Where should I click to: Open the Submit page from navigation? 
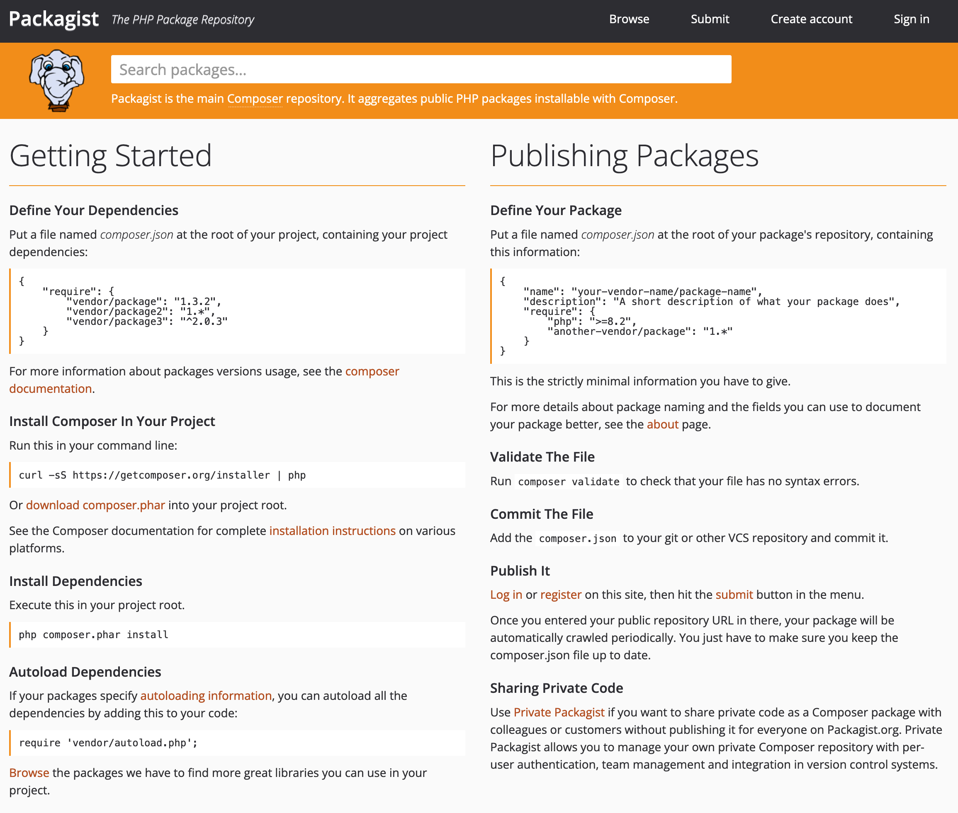(x=710, y=19)
